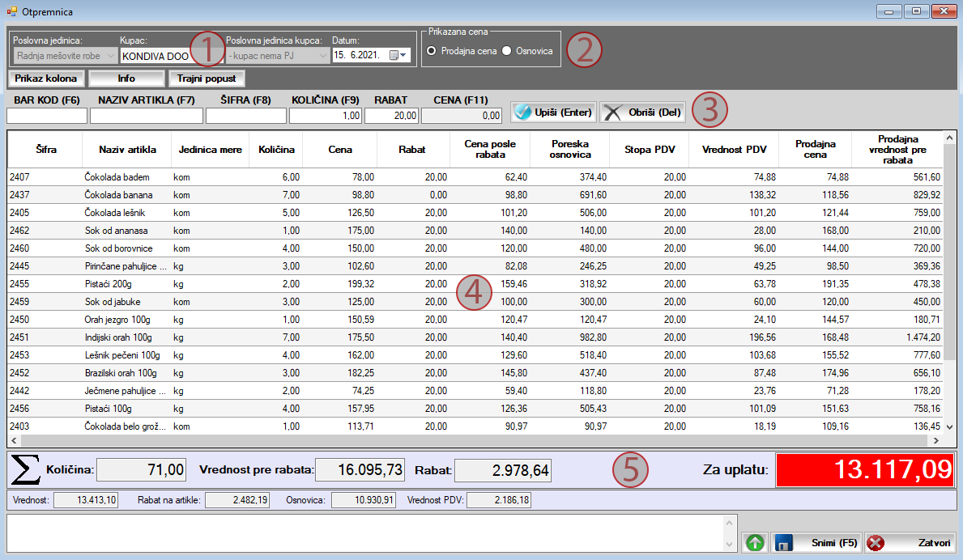Save with Snimi (F5) button

pos(817,543)
